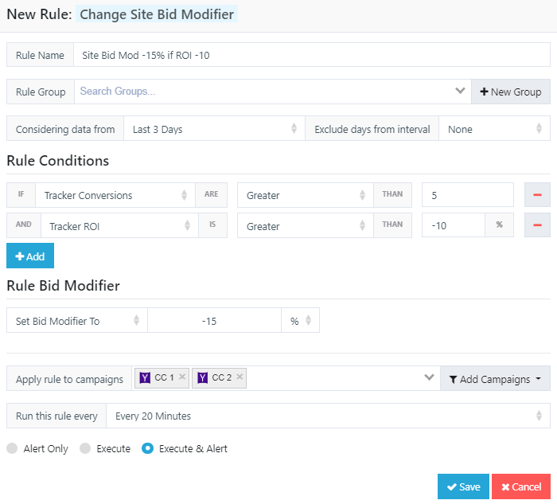Edit the Rule Name field
The height and width of the screenshot is (504, 557).
click(x=312, y=55)
